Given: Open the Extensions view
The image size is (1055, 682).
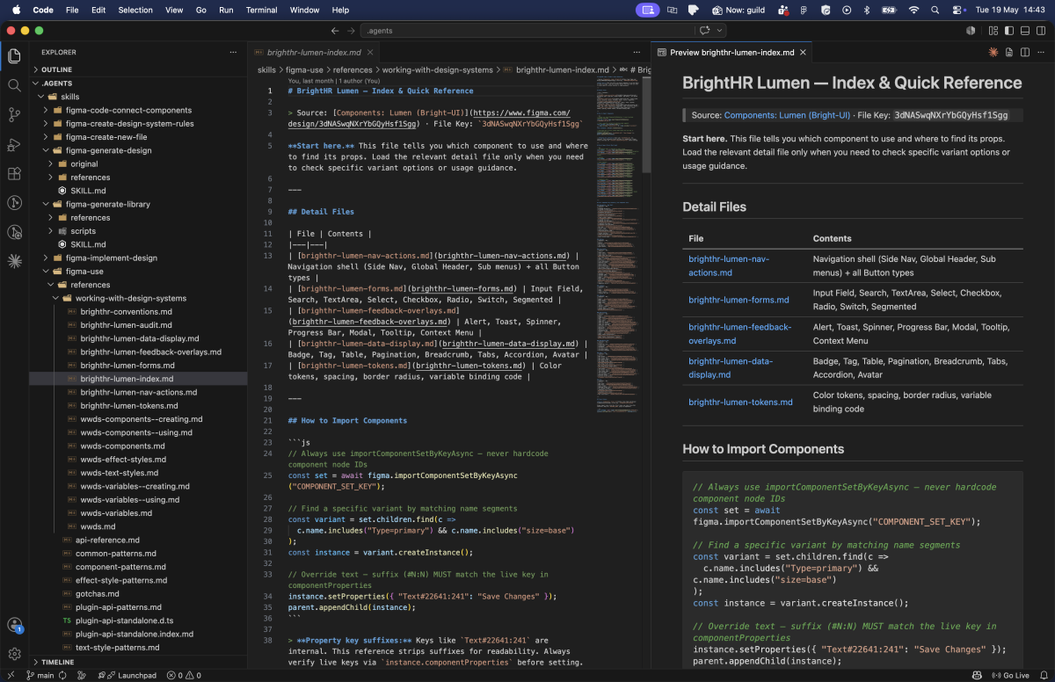Looking at the screenshot, I should [x=14, y=173].
